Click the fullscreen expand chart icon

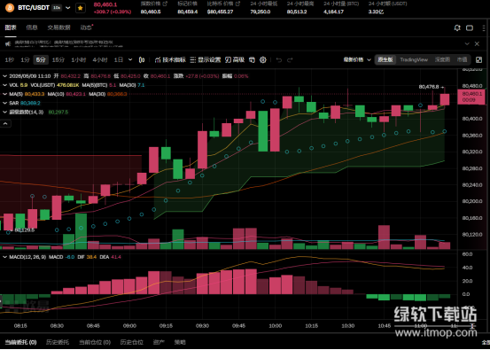click(478, 59)
